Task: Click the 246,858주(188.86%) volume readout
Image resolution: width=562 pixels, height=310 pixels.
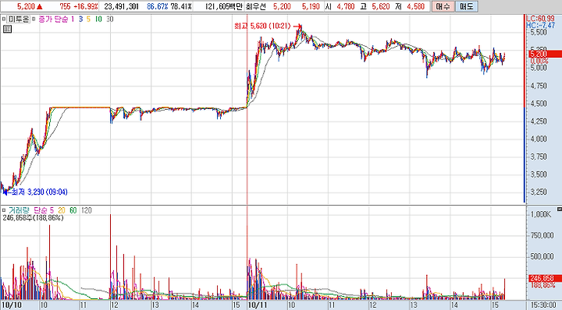Action: point(33,218)
